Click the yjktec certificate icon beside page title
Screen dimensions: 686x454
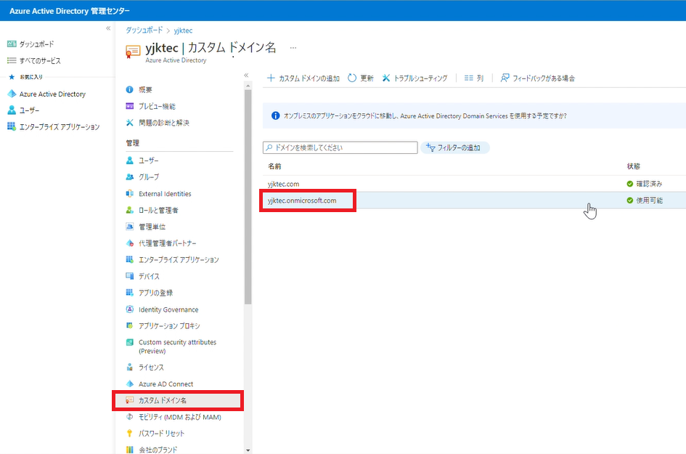click(133, 52)
